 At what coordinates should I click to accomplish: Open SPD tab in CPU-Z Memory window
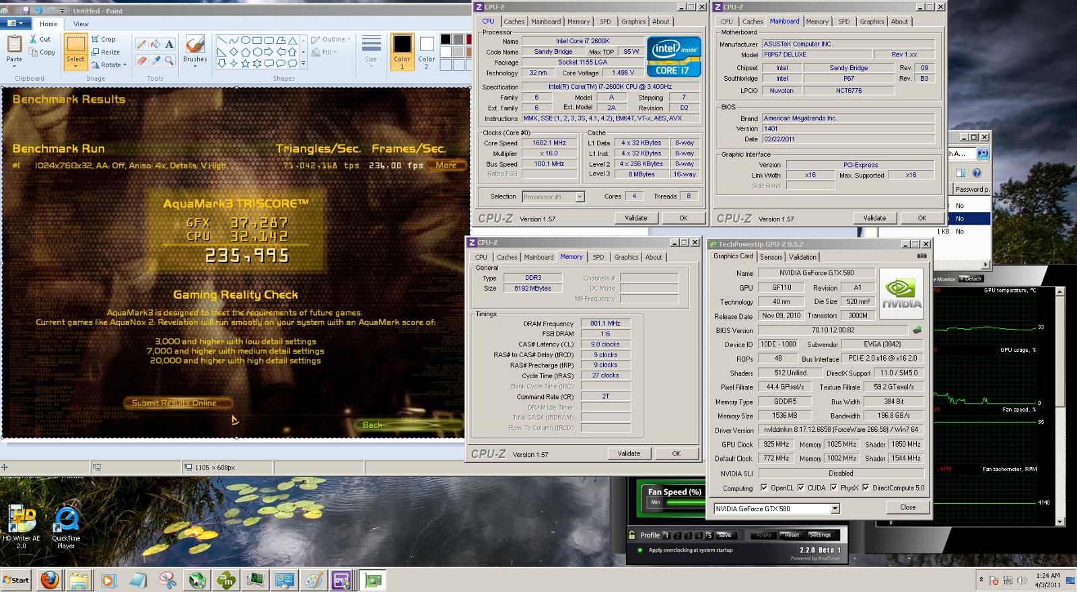coord(598,257)
